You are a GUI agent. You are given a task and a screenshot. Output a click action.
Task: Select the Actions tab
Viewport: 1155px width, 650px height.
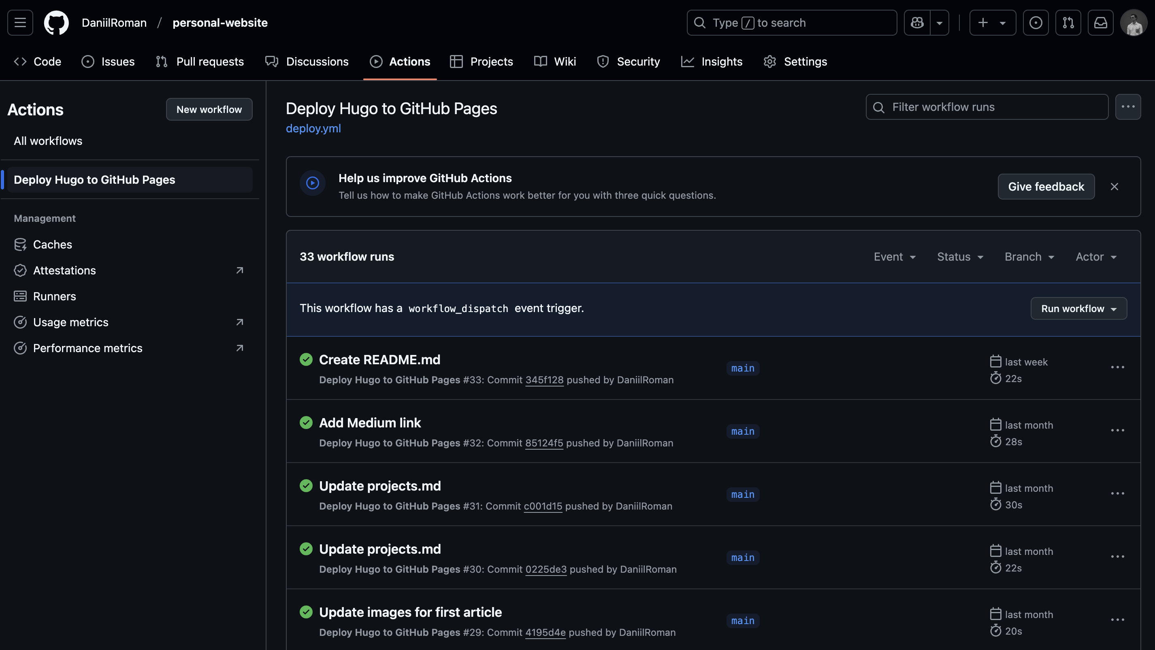[x=400, y=62]
